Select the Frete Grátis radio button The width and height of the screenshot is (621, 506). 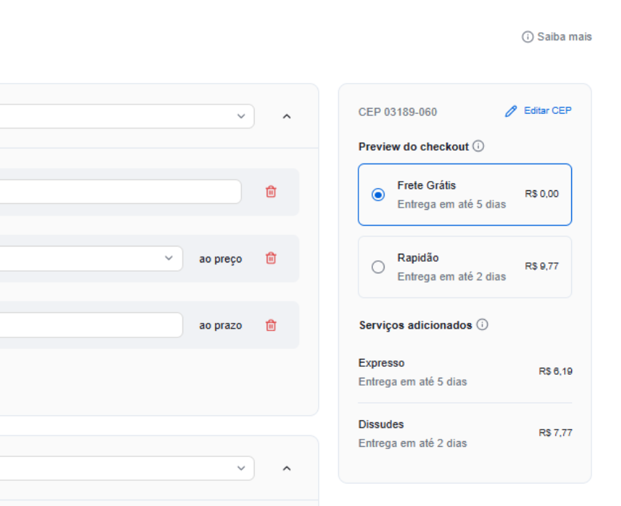coord(378,195)
